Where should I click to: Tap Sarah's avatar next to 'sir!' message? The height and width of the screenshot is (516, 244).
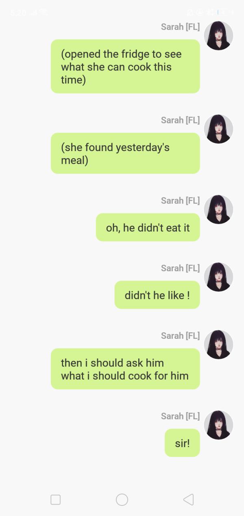(219, 425)
